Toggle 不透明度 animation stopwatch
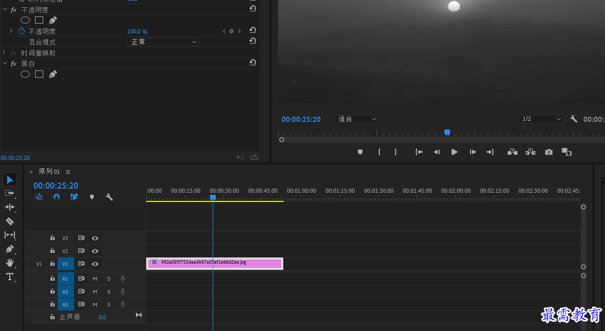 pyautogui.click(x=22, y=31)
